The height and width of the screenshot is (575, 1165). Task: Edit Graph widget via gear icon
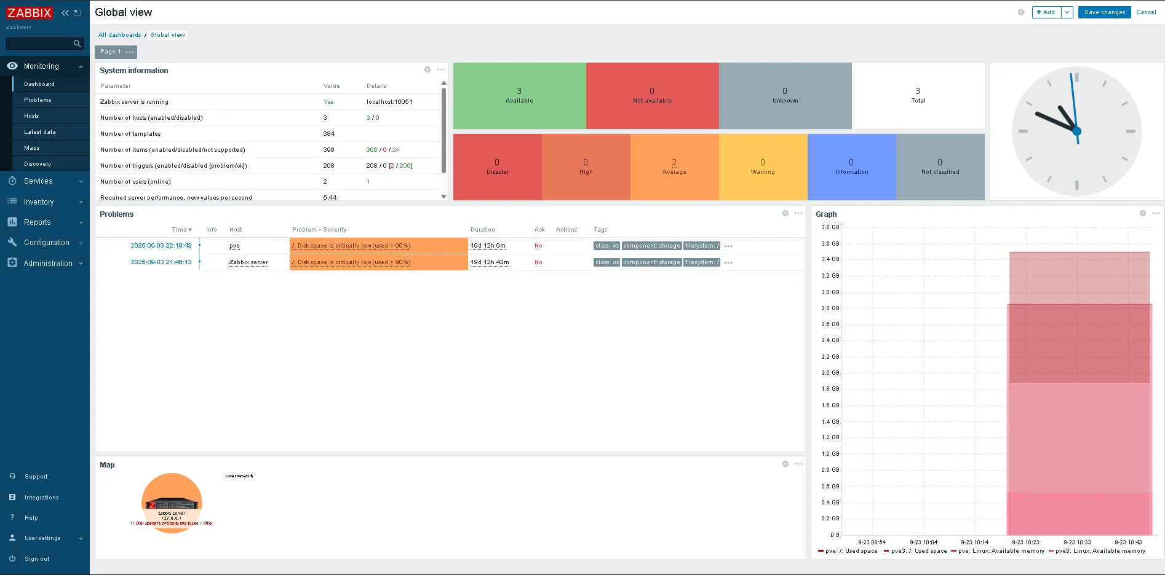pyautogui.click(x=1143, y=213)
